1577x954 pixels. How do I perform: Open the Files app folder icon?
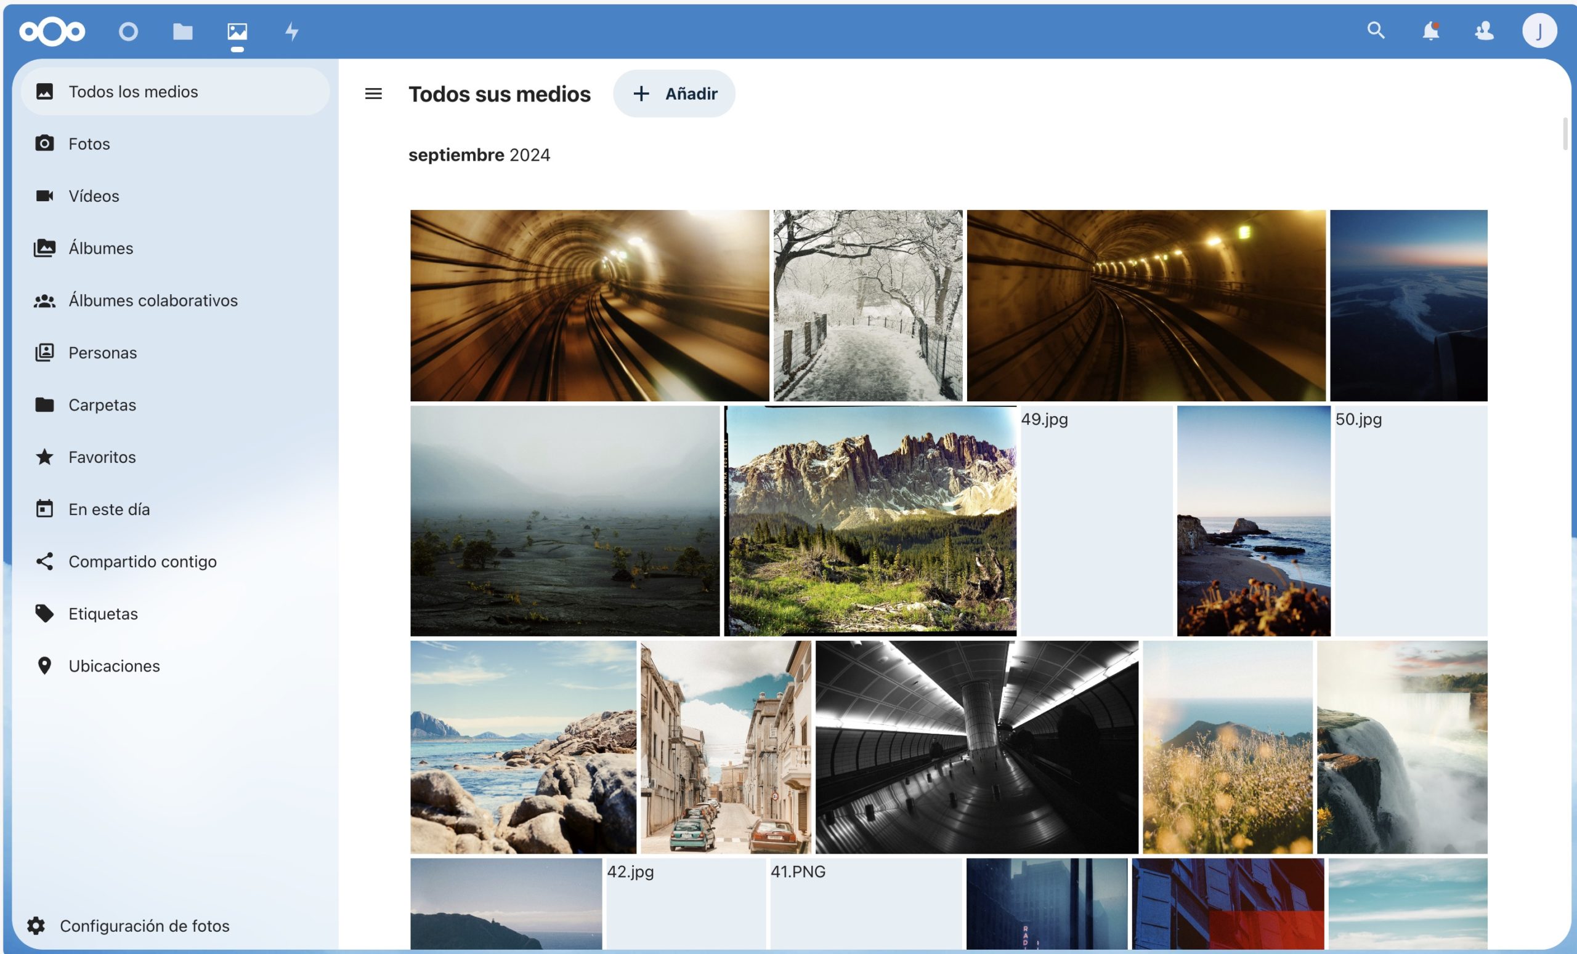183,31
